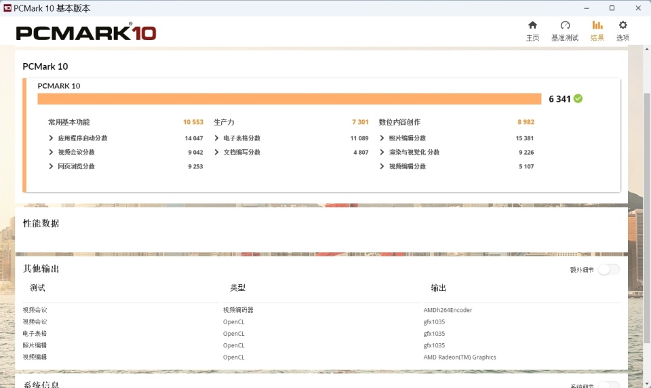This screenshot has height=388, width=651.
Task: Click the overall score 6 341
Action: [559, 99]
